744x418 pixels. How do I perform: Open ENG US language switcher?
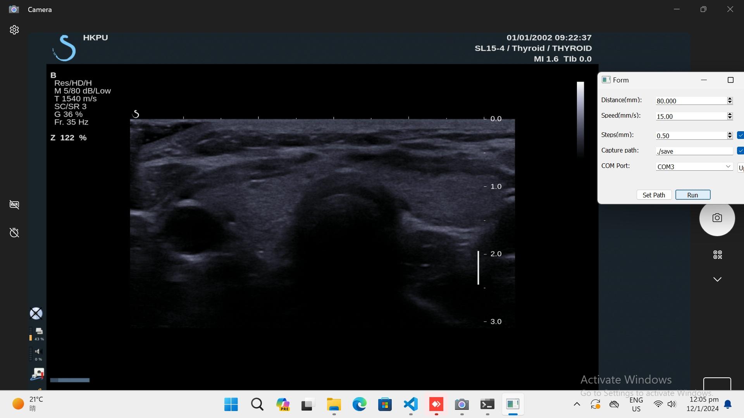click(x=636, y=404)
